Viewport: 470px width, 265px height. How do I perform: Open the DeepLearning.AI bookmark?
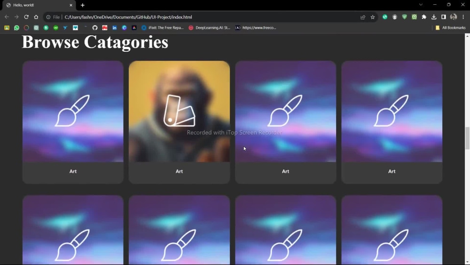coord(209,28)
